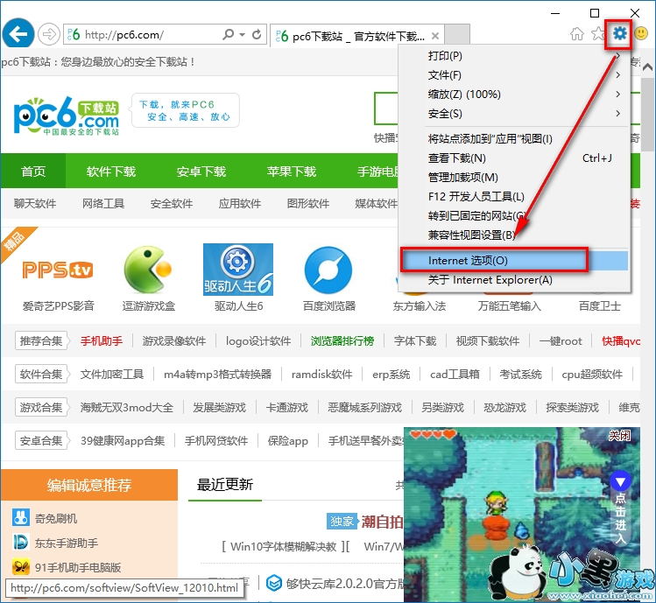
Task: Go to the 苹果下载 navigation tab
Action: (x=292, y=172)
